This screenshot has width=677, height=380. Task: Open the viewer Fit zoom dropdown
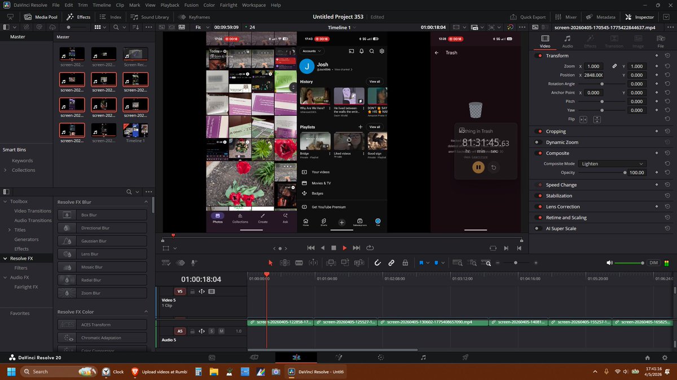[203, 27]
